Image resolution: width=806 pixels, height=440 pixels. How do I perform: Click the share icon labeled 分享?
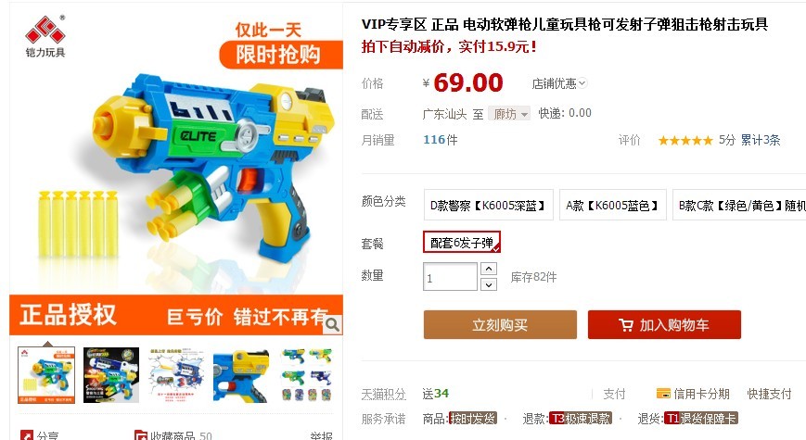point(27,436)
